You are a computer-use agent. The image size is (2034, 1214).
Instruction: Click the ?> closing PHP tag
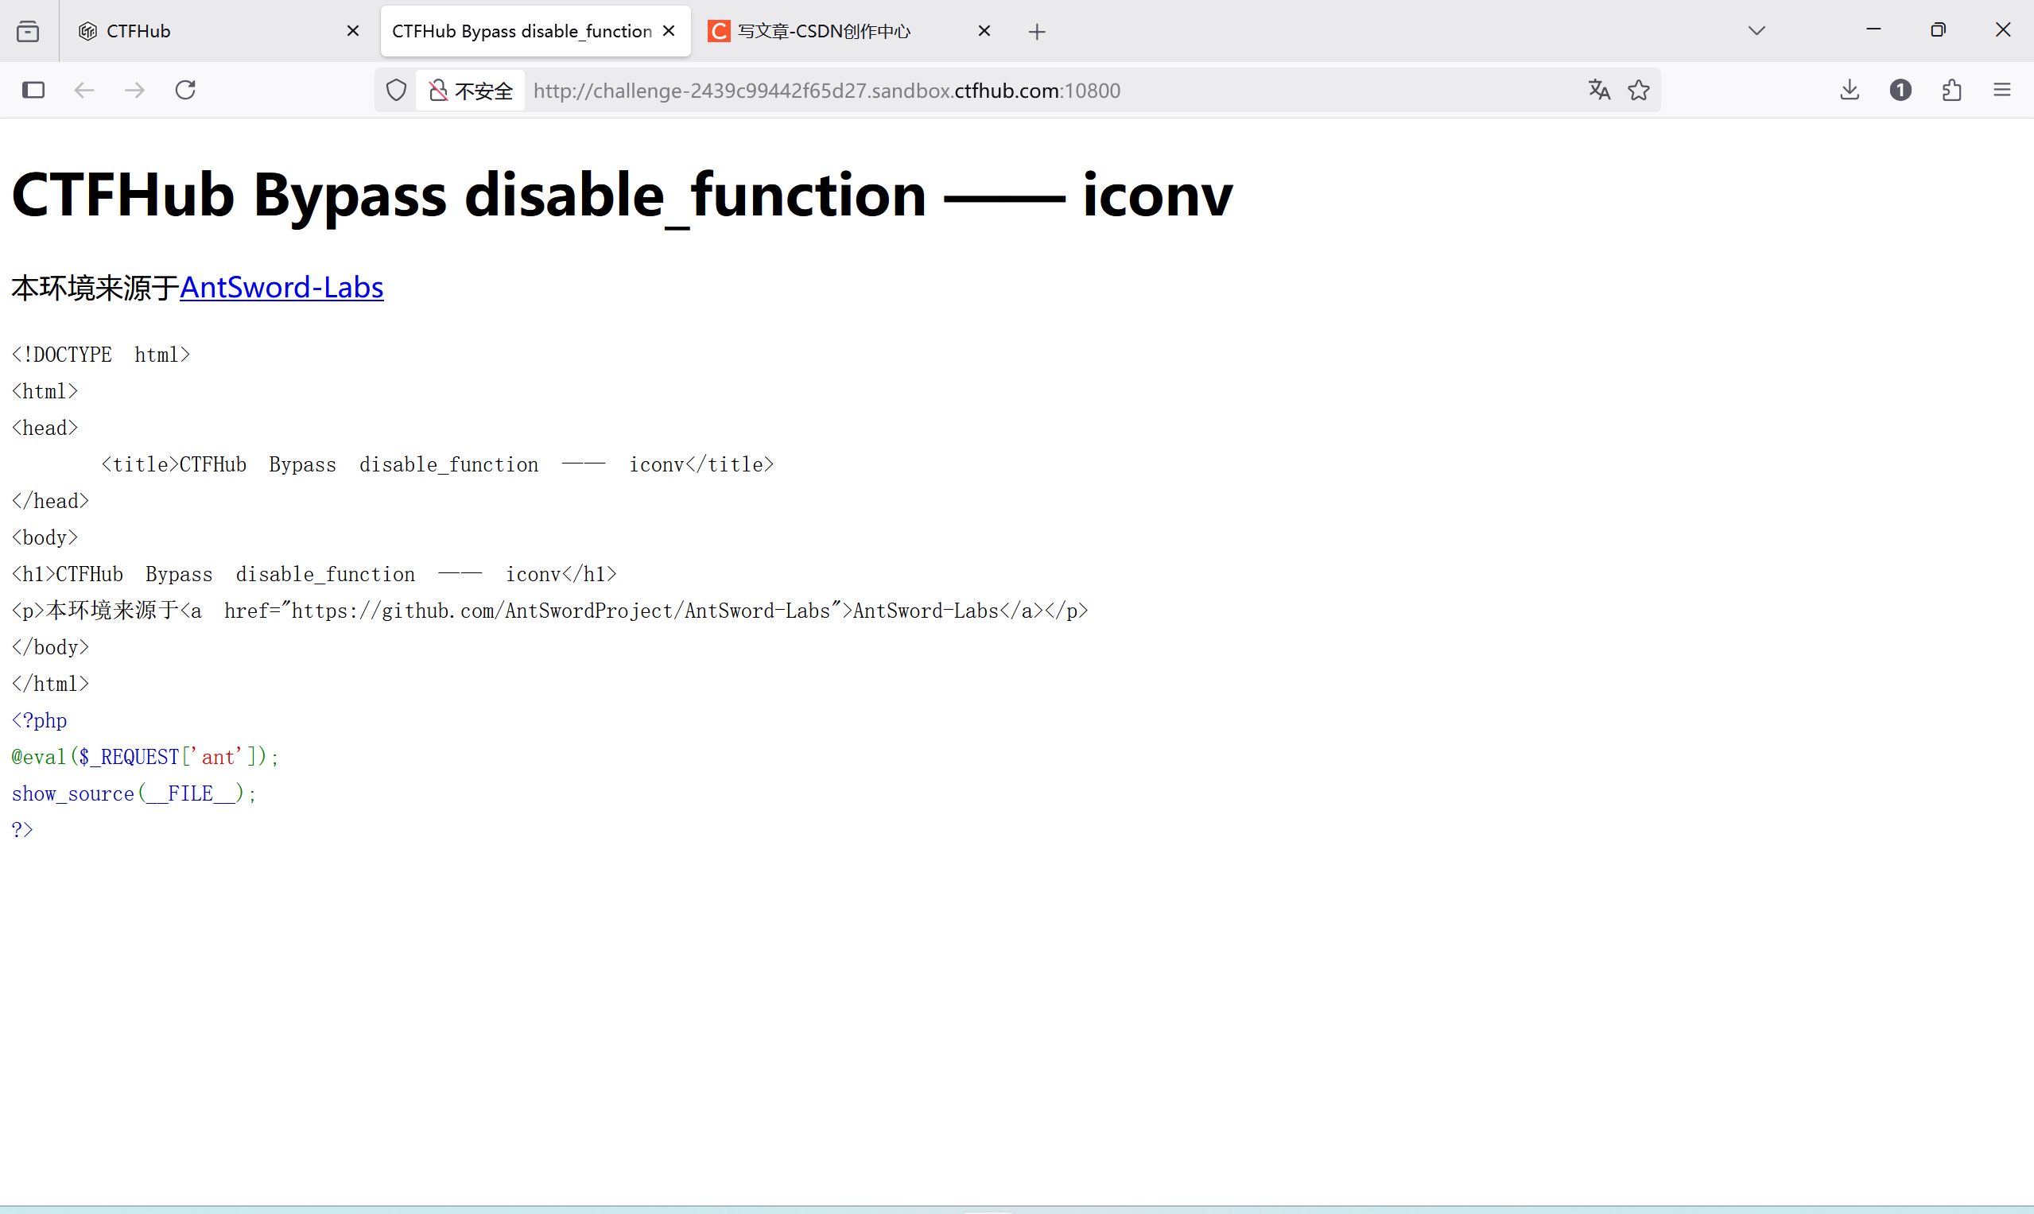click(22, 829)
